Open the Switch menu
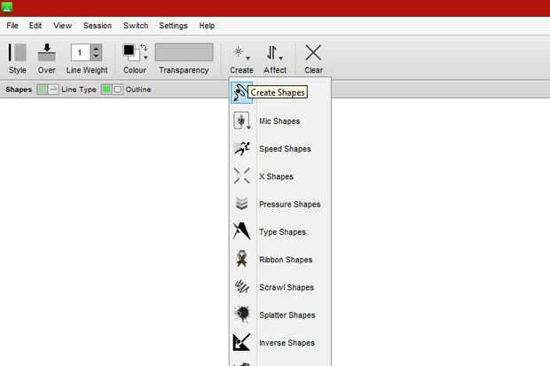 pos(136,26)
